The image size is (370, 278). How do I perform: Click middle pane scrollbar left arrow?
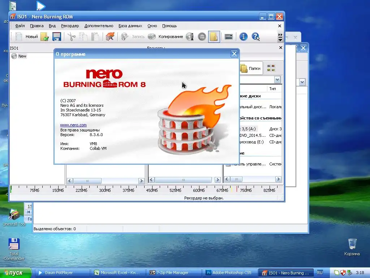[x=151, y=180]
